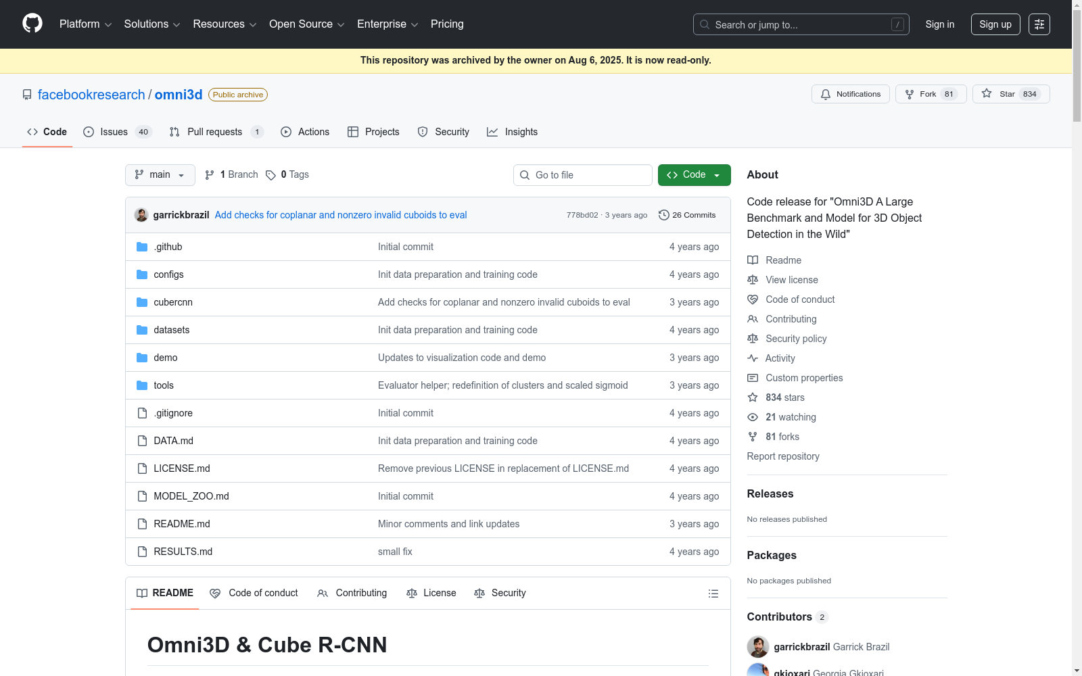The width and height of the screenshot is (1082, 676).
Task: Open the Issues tab
Action: (x=118, y=132)
